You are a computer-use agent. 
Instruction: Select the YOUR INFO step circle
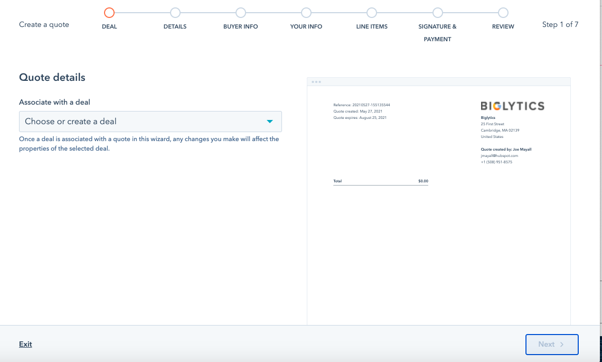[x=306, y=13]
